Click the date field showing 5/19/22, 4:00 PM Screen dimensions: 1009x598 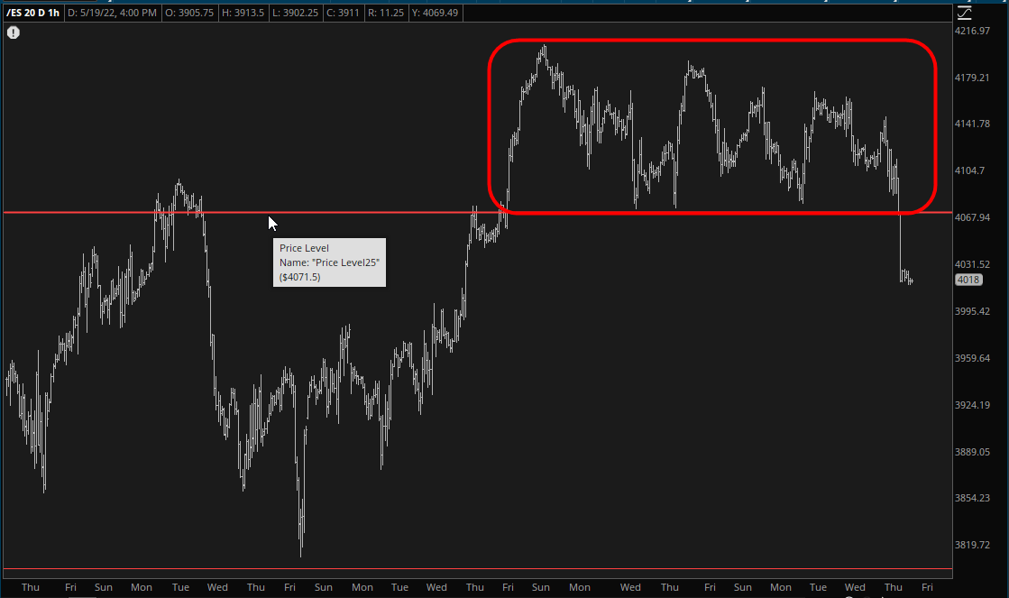click(x=113, y=13)
